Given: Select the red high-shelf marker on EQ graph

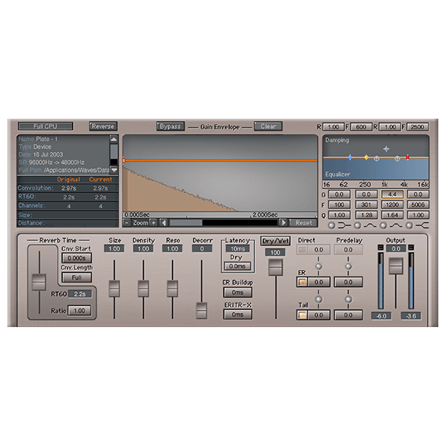Looking at the screenshot, I should point(407,157).
